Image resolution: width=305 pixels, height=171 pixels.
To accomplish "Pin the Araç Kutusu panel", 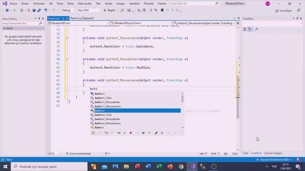I will point(39,19).
